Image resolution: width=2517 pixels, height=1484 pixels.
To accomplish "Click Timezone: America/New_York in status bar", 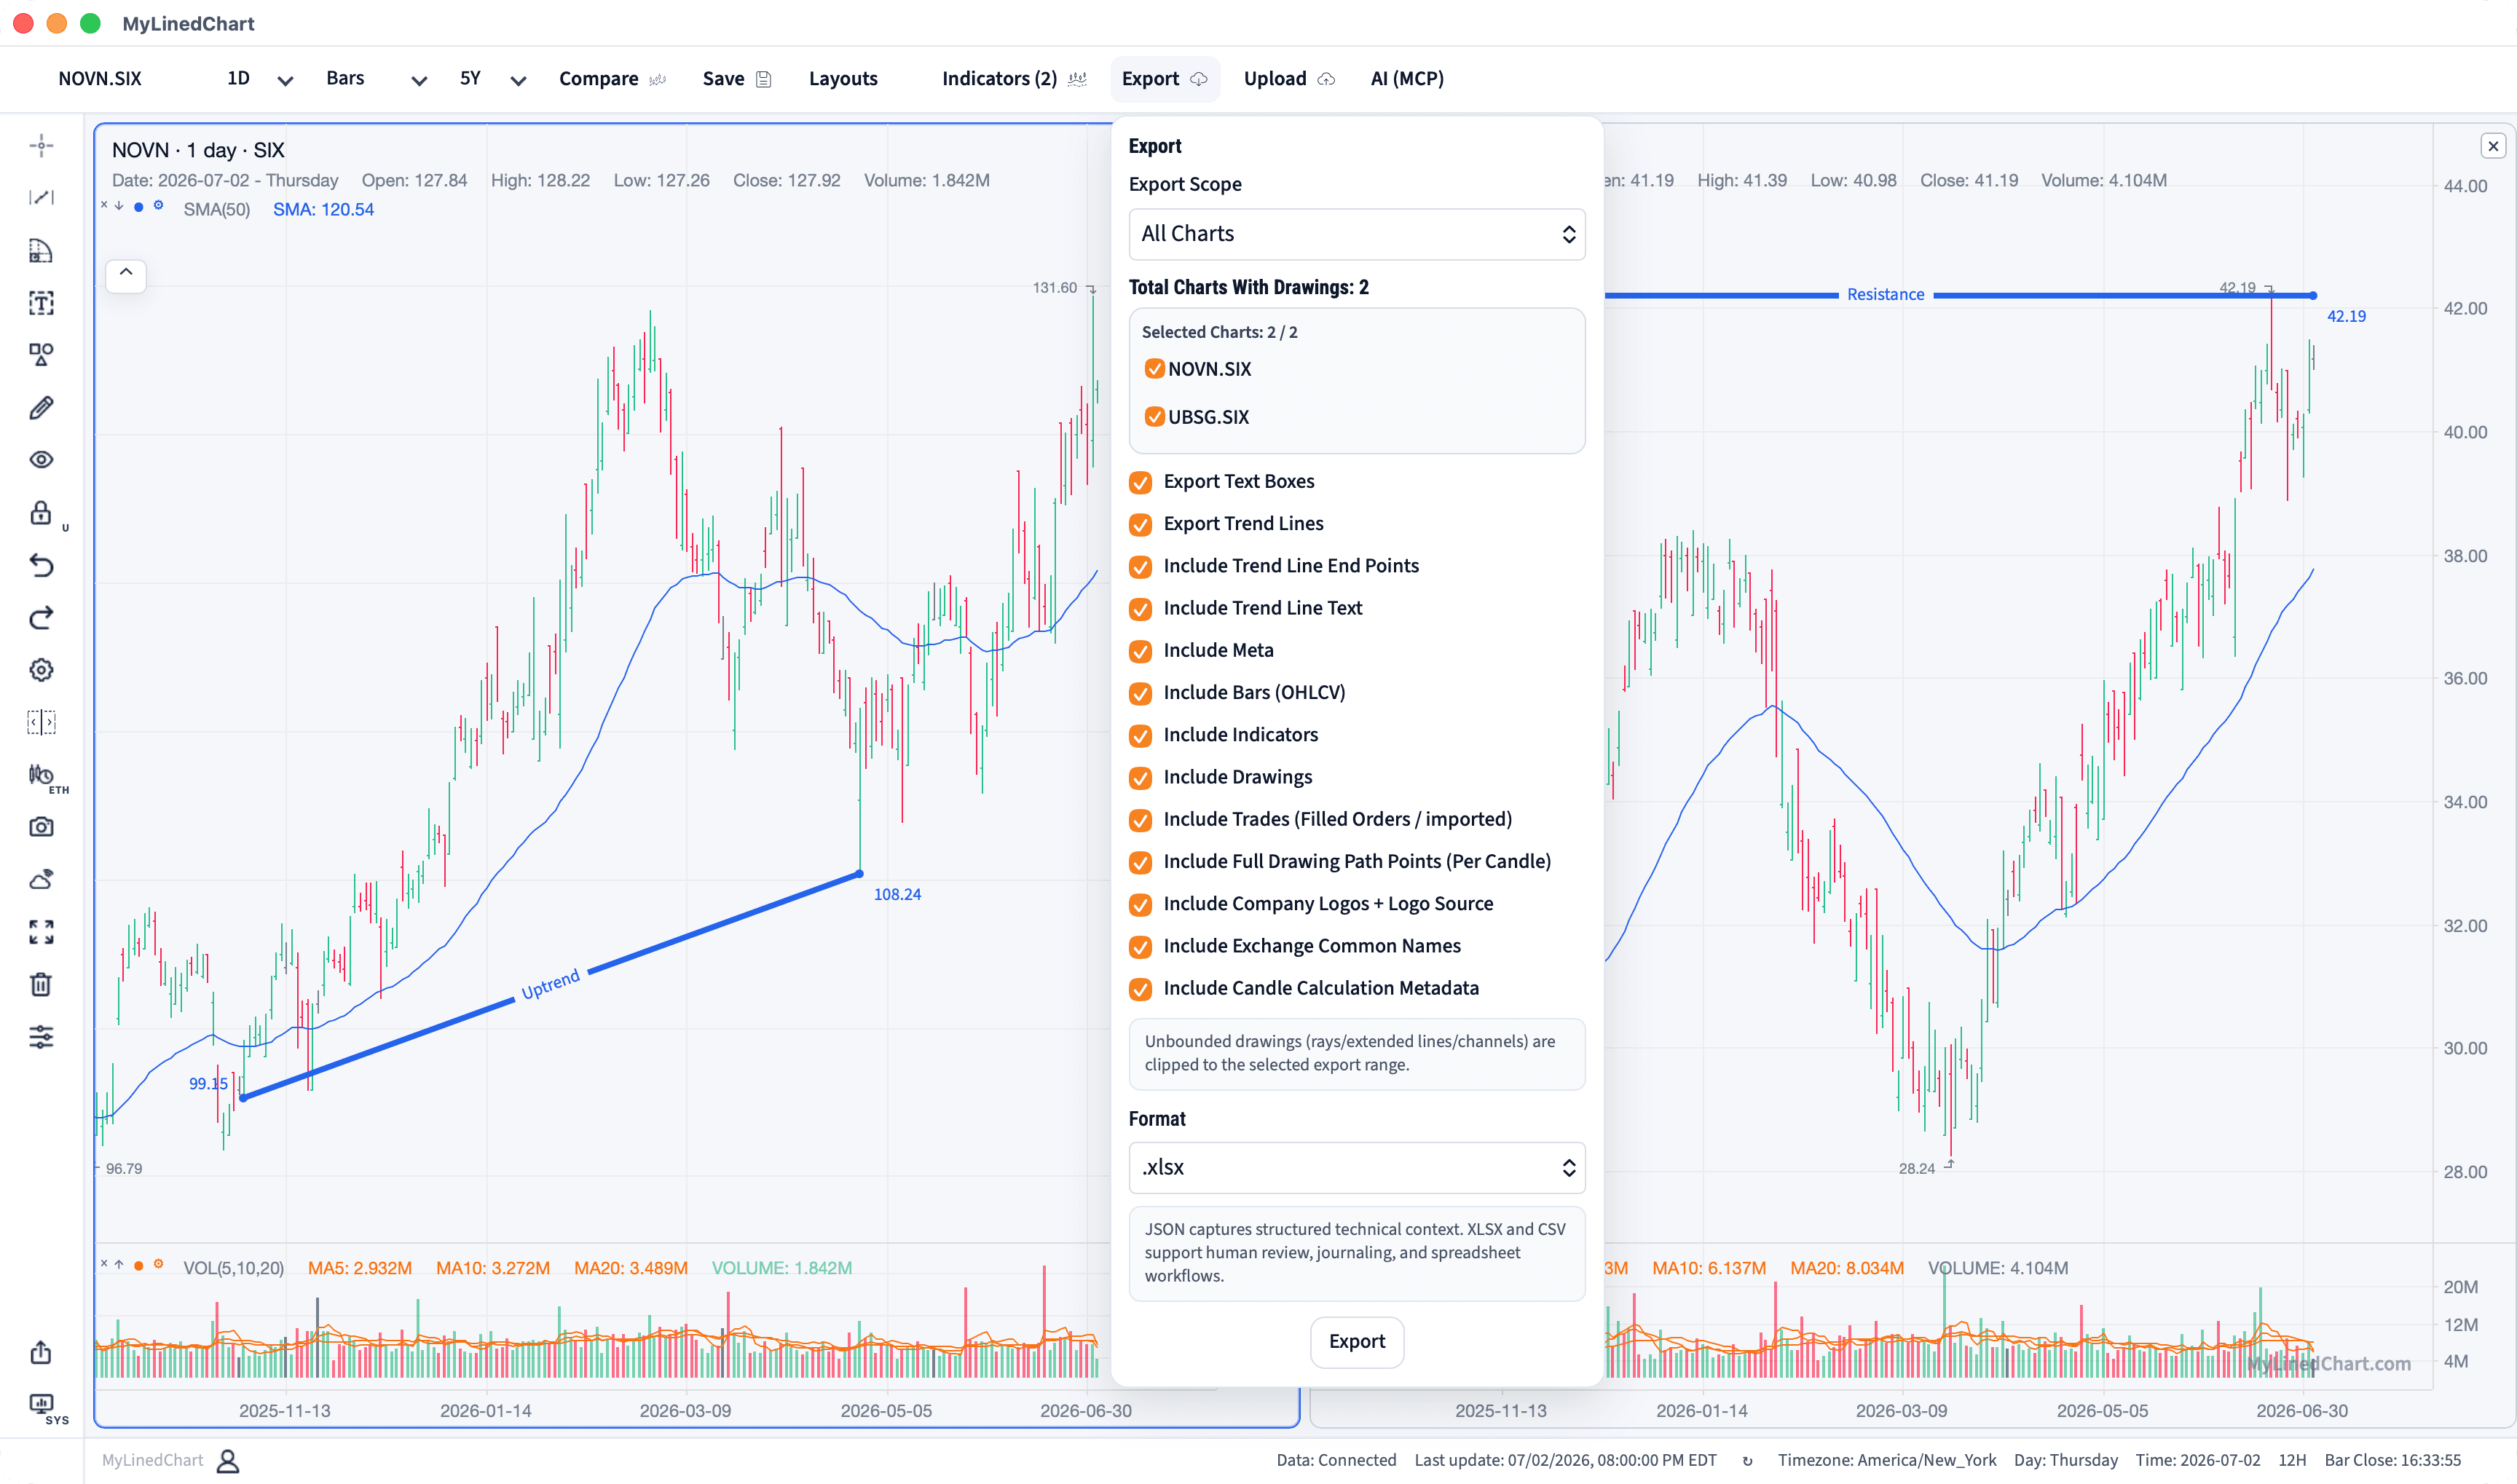I will pyautogui.click(x=1886, y=1461).
